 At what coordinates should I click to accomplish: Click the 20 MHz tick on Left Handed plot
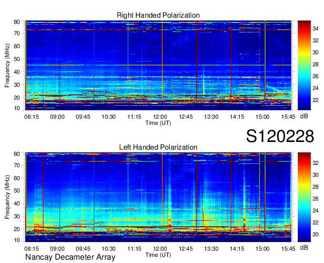tap(17, 229)
